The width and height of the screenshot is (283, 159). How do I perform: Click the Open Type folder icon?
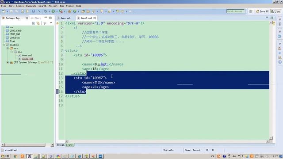click(83, 11)
